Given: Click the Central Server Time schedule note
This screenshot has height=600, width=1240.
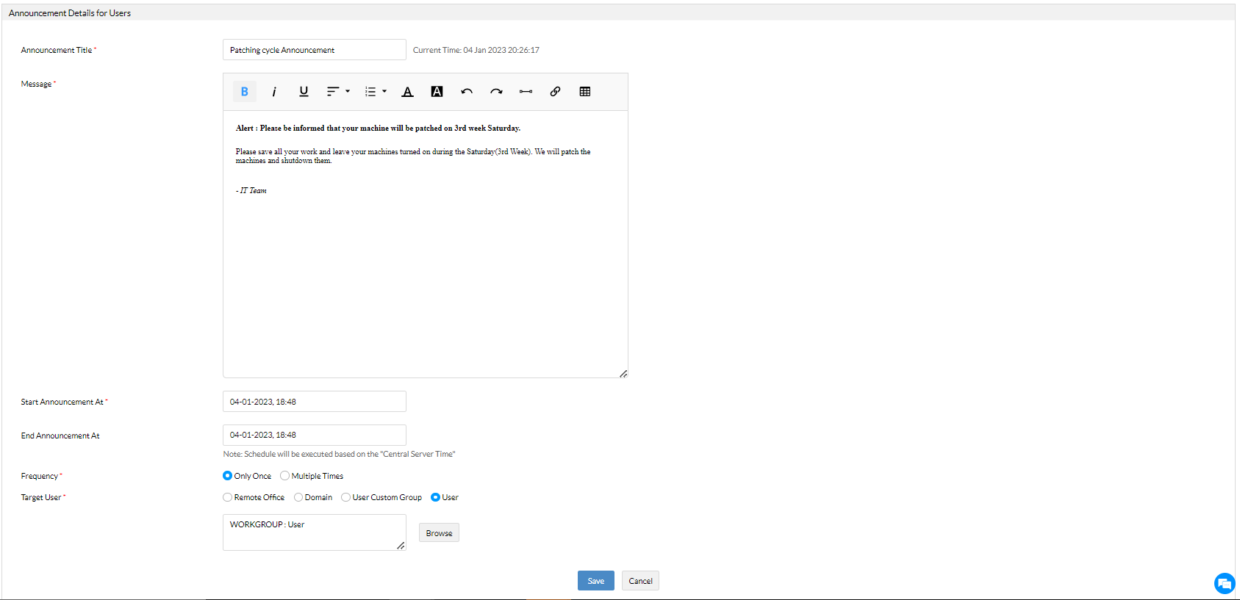Looking at the screenshot, I should click(340, 454).
